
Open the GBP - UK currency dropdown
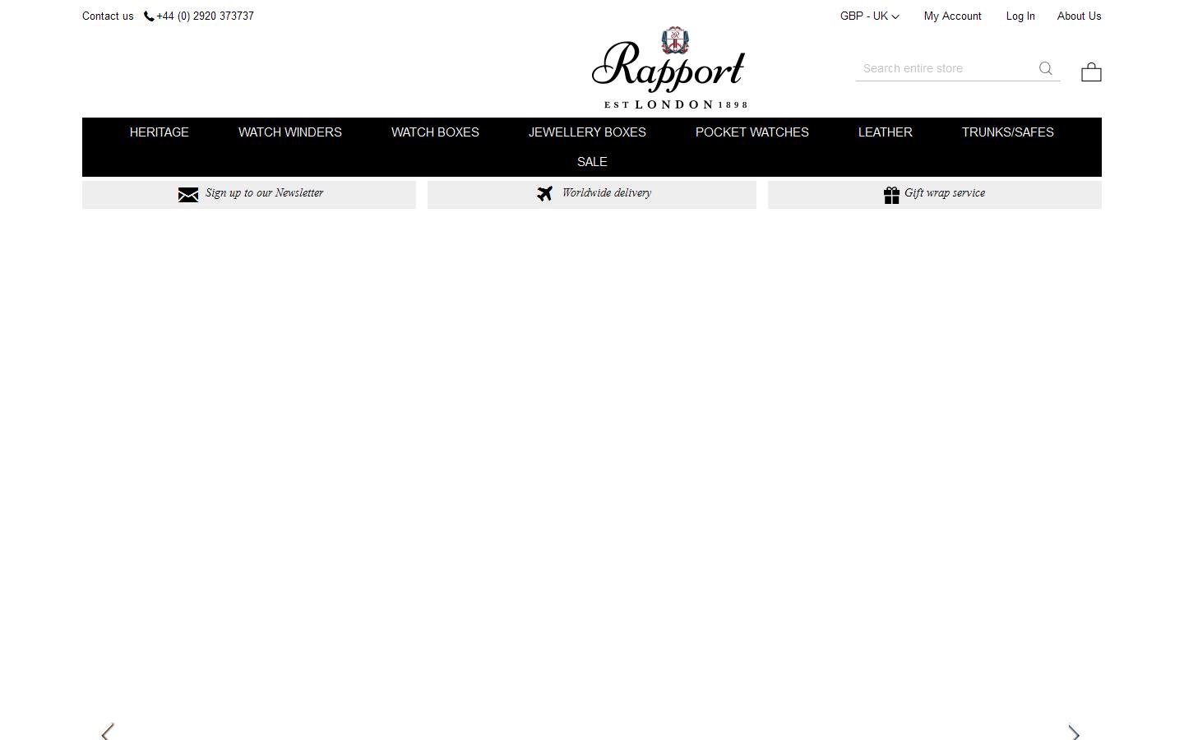[x=869, y=16]
